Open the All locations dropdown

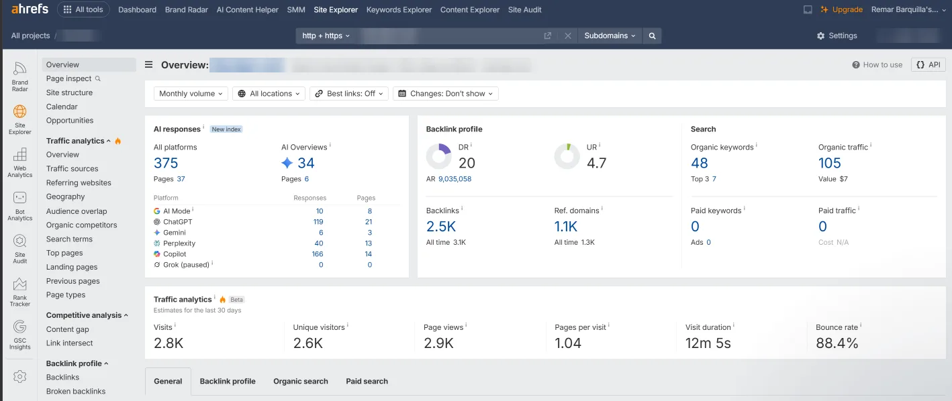tap(269, 94)
